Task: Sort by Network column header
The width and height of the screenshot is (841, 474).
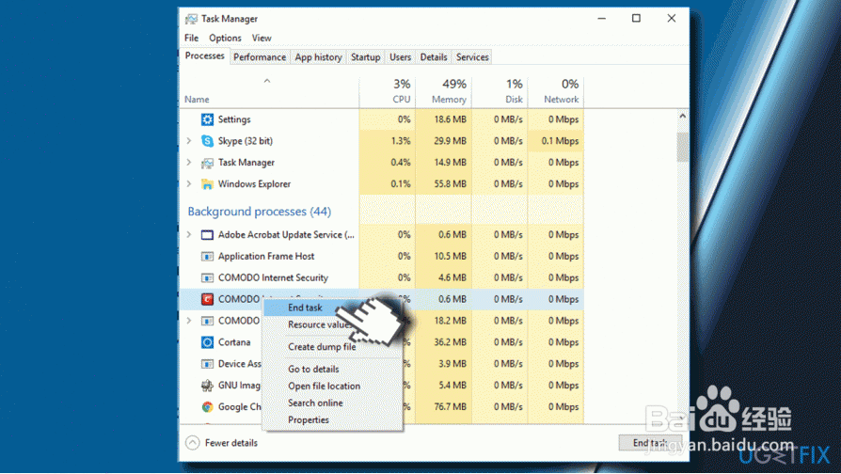Action: tap(556, 91)
